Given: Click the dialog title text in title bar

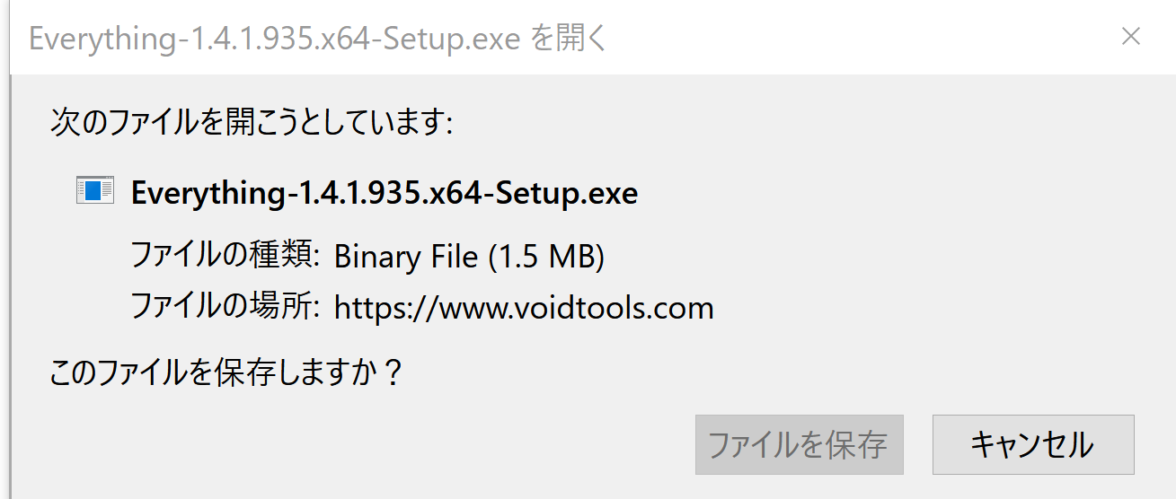Looking at the screenshot, I should click(x=319, y=39).
